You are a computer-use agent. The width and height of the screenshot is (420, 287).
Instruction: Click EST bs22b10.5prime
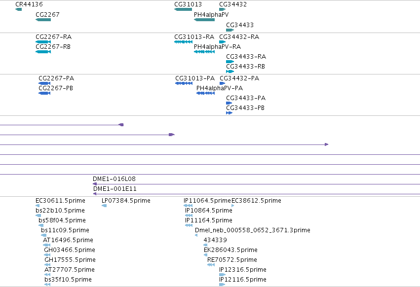tap(38, 215)
